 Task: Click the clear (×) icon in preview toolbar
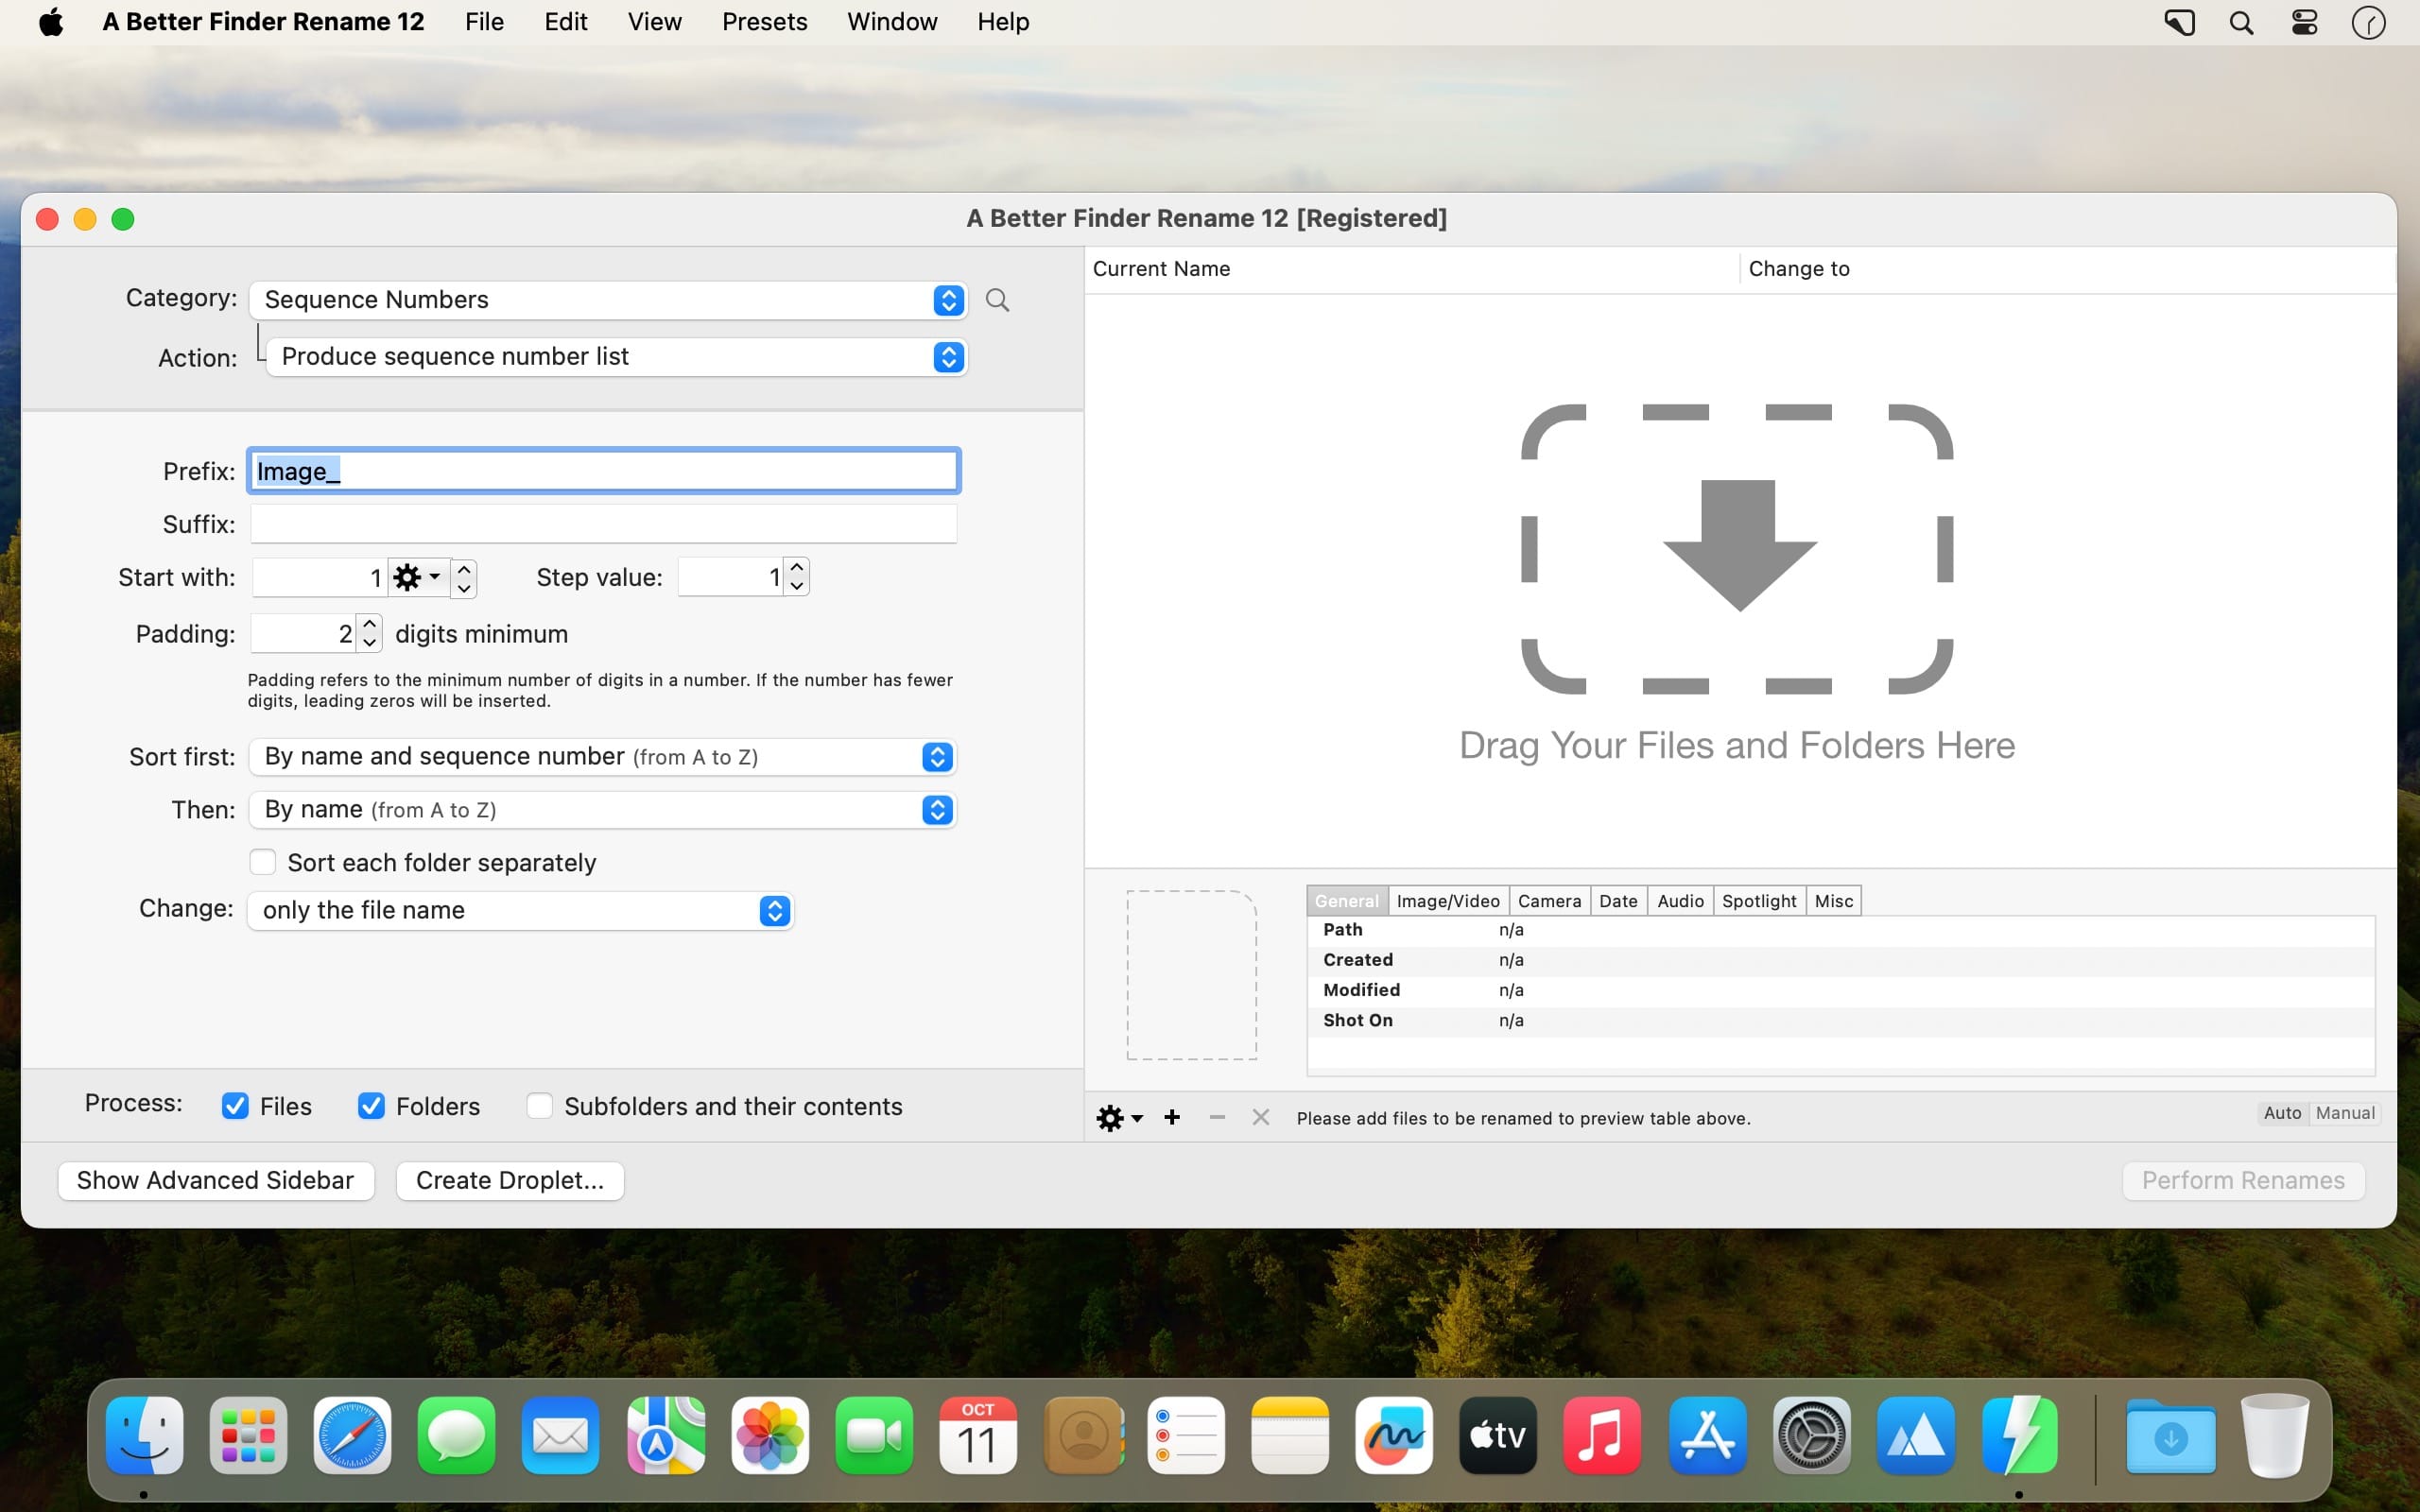(x=1260, y=1117)
